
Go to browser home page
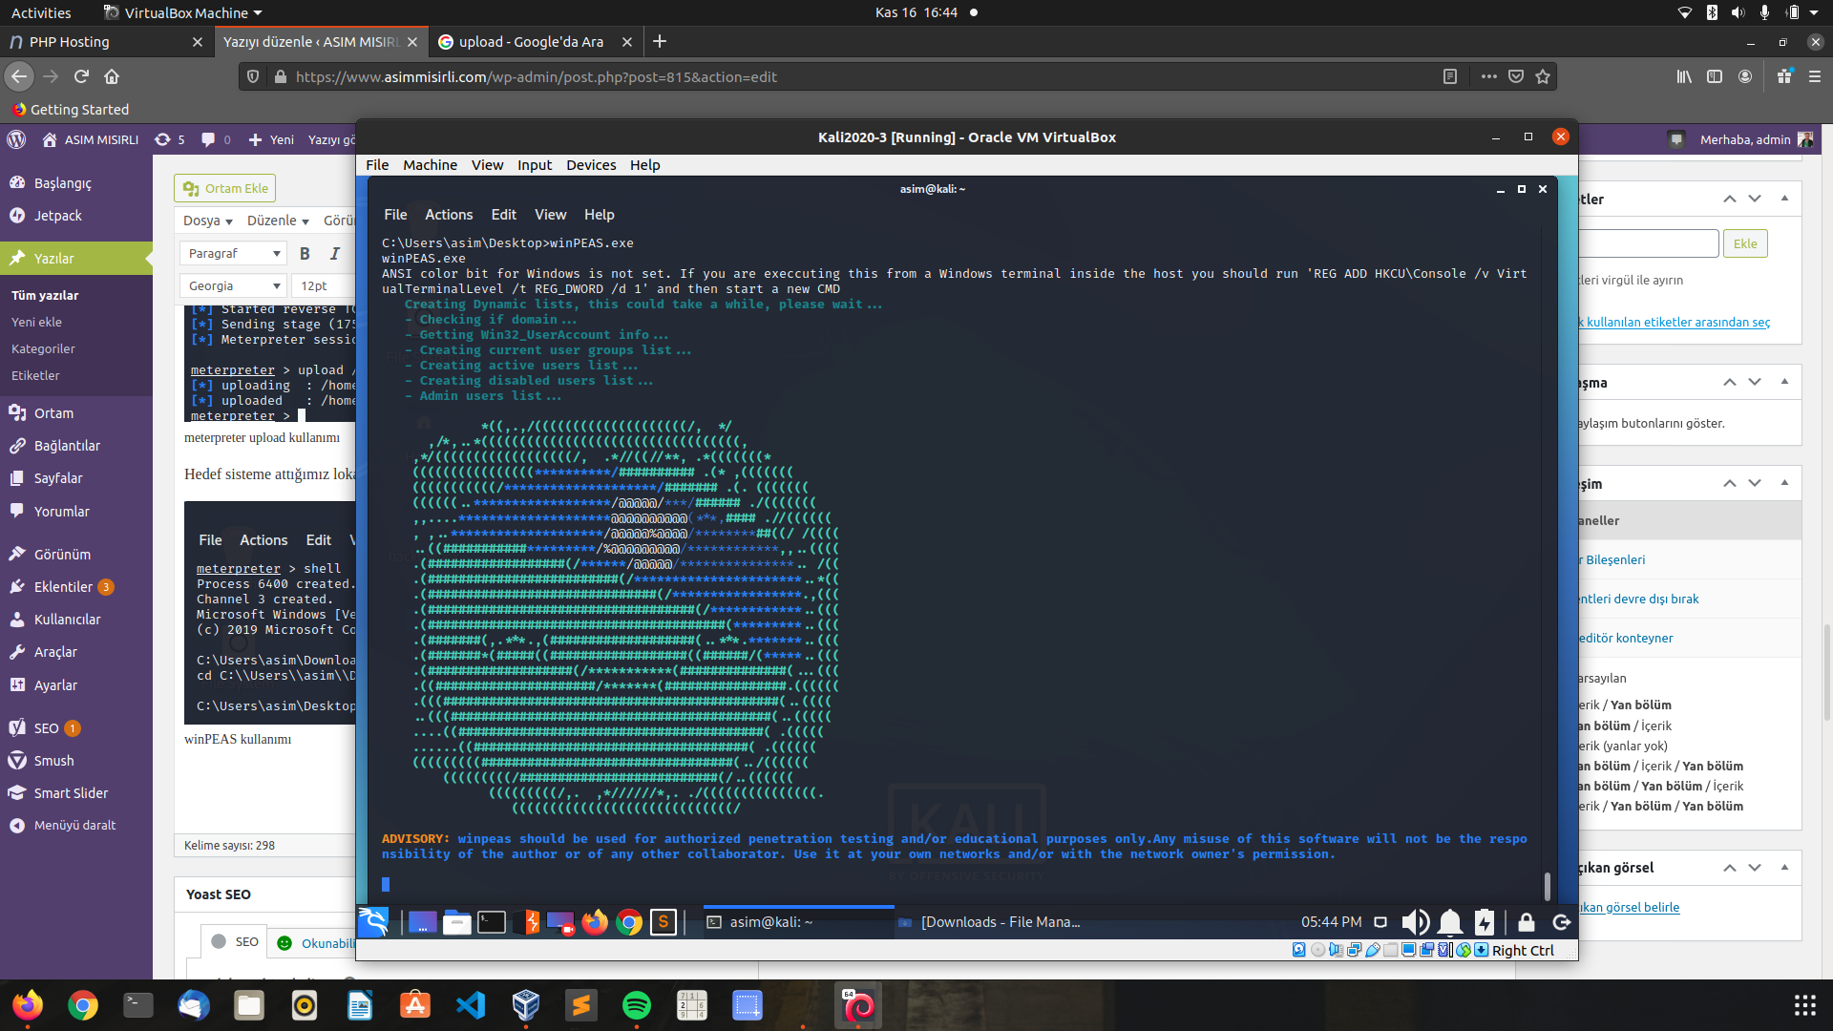coord(112,76)
